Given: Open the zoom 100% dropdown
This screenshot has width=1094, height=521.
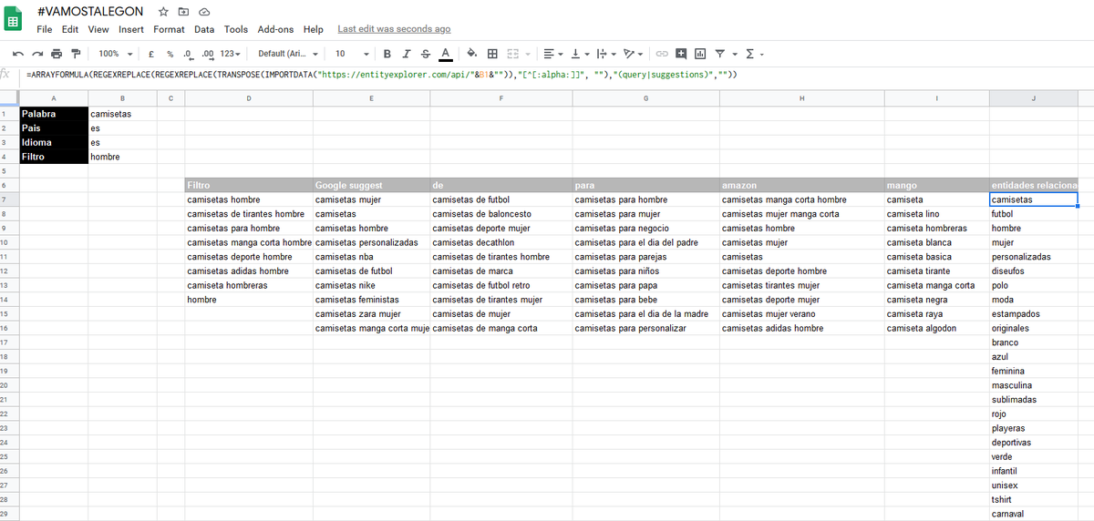Looking at the screenshot, I should [x=115, y=54].
